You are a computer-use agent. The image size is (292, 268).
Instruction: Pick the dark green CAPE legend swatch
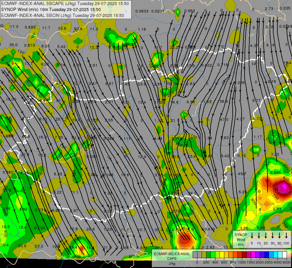click(208, 255)
